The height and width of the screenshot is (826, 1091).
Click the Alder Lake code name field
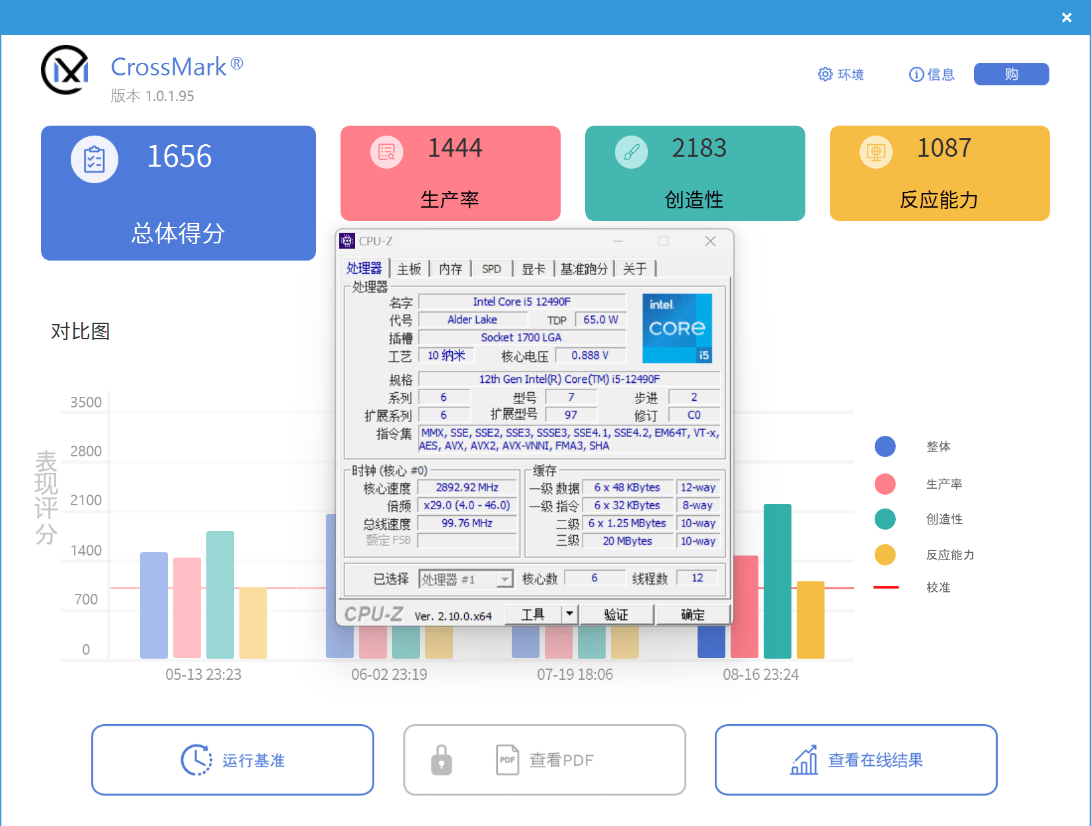(472, 319)
